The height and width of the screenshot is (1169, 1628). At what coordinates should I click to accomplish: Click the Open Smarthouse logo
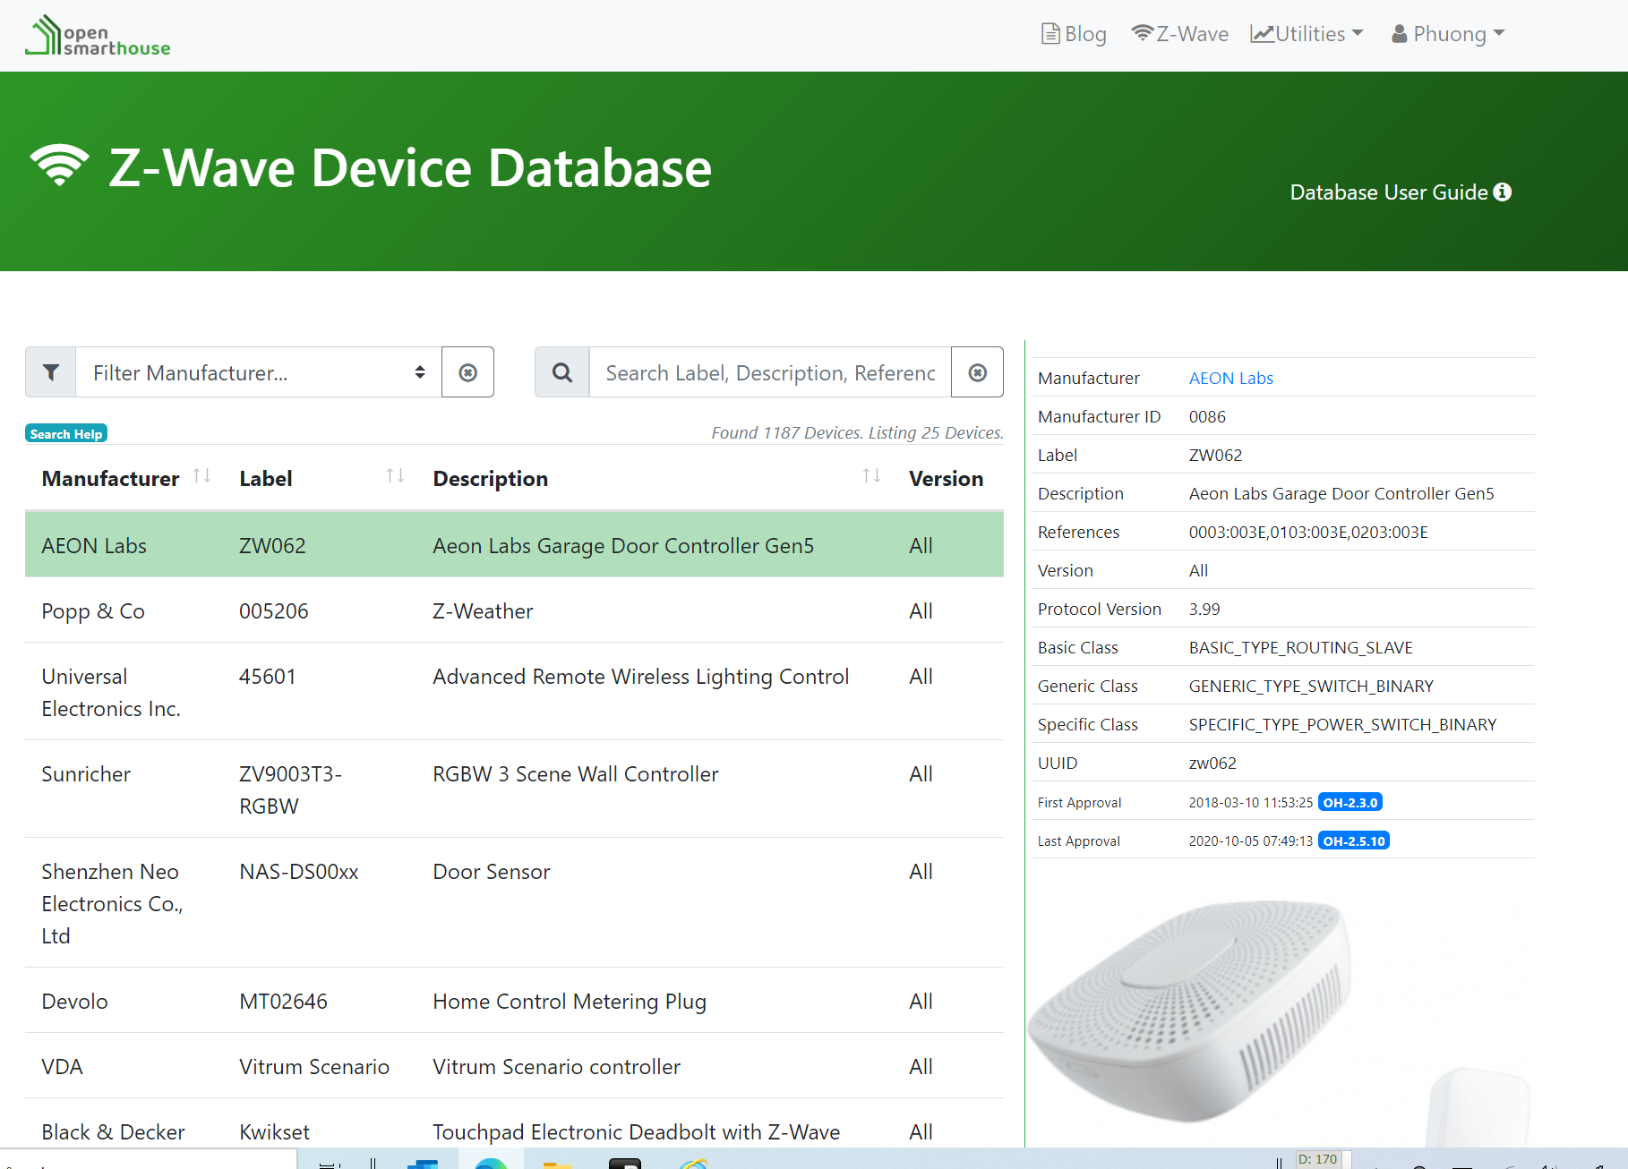tap(99, 36)
